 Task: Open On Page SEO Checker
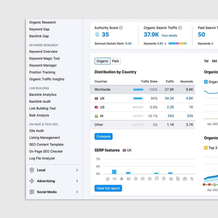[x=46, y=151]
